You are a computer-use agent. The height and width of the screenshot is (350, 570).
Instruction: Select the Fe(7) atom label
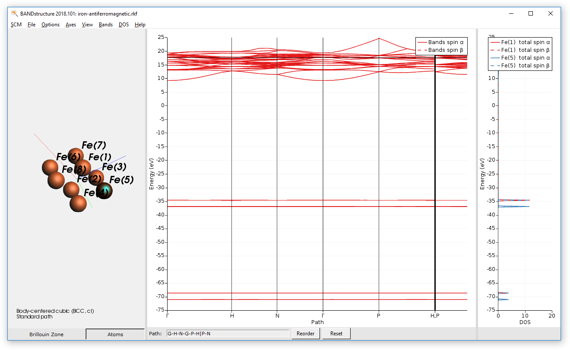[95, 146]
